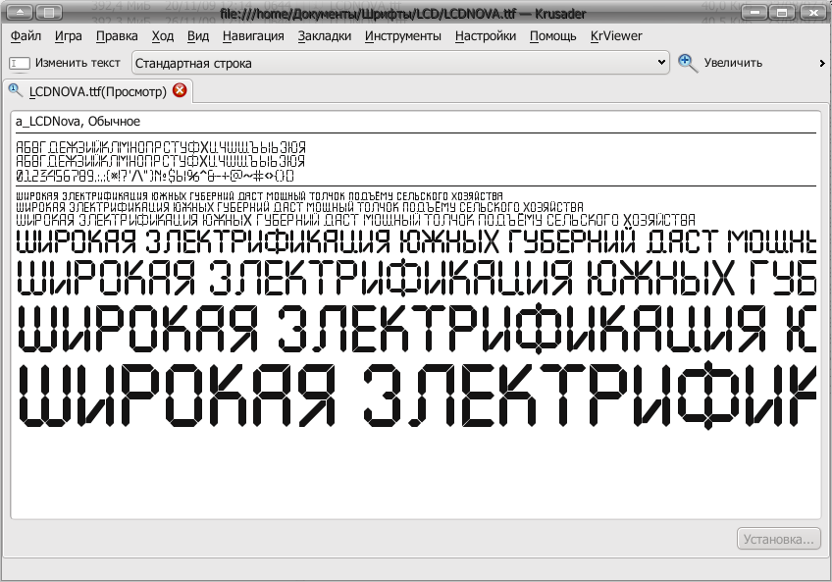Click the window menu button in title bar
Screen dimensions: 832x582
pyautogui.click(x=19, y=12)
